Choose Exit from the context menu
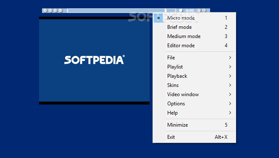The height and width of the screenshot is (158, 279). [194, 137]
